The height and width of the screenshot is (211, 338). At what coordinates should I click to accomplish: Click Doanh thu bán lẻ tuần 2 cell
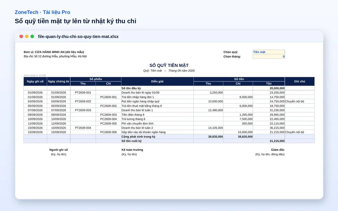pos(157,128)
